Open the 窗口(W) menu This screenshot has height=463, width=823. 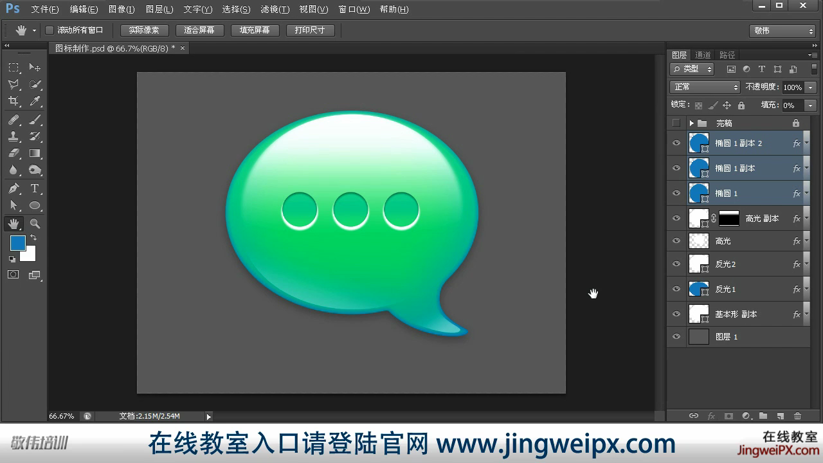coord(354,10)
